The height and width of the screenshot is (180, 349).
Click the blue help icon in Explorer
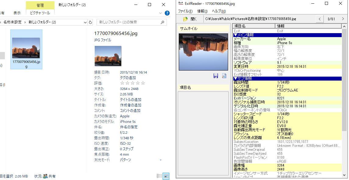click(167, 13)
